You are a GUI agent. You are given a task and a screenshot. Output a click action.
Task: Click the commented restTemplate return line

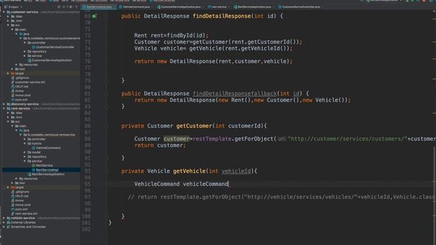281,197
